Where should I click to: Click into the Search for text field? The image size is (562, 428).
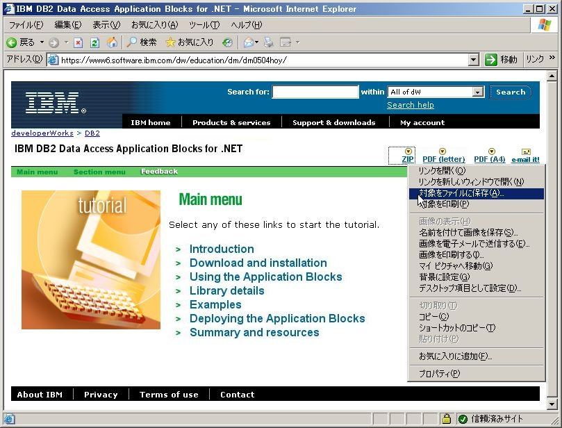(x=315, y=92)
